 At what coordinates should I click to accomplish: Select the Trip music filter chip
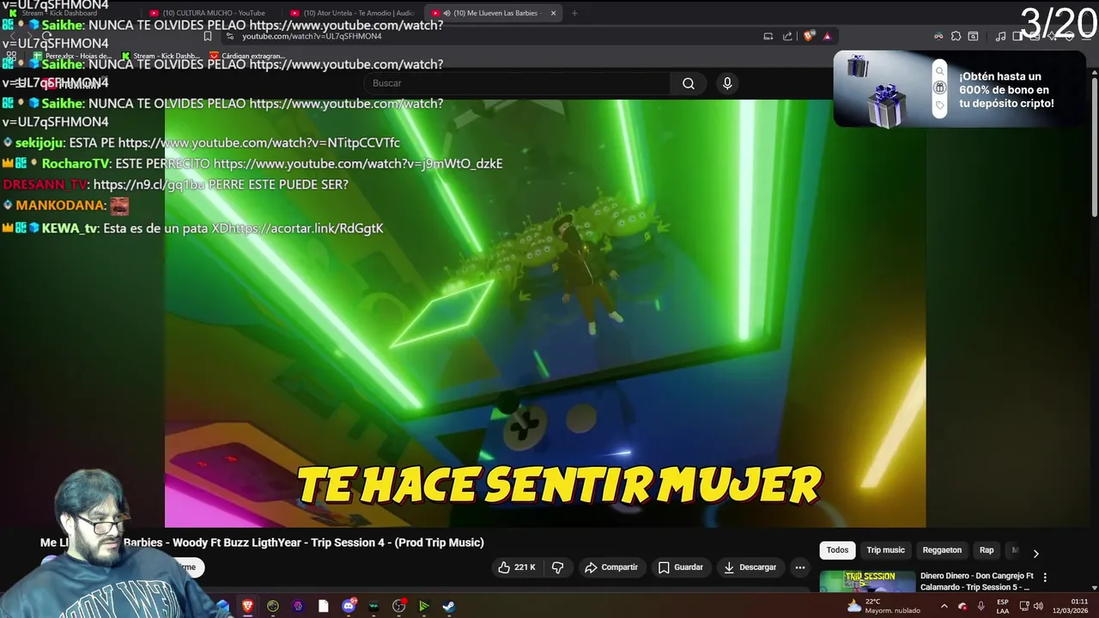point(885,550)
